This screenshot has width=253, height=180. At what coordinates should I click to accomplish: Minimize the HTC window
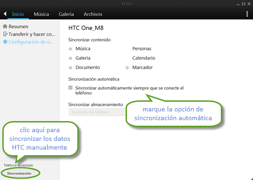click(x=238, y=4)
